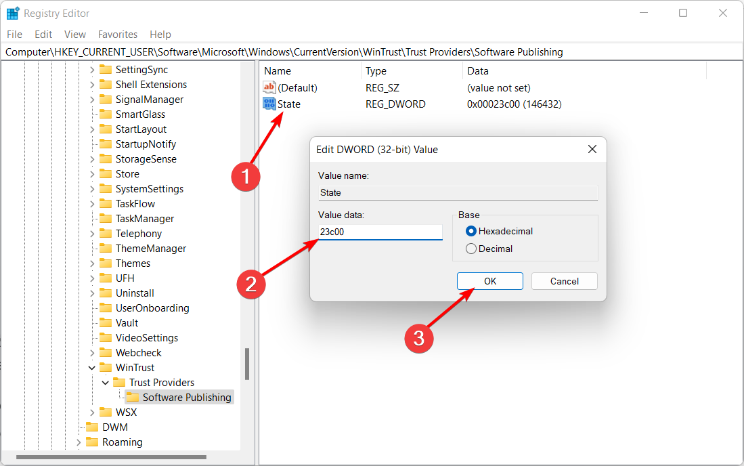The height and width of the screenshot is (466, 744).
Task: Click OK in Edit DWORD dialog
Action: click(x=489, y=281)
